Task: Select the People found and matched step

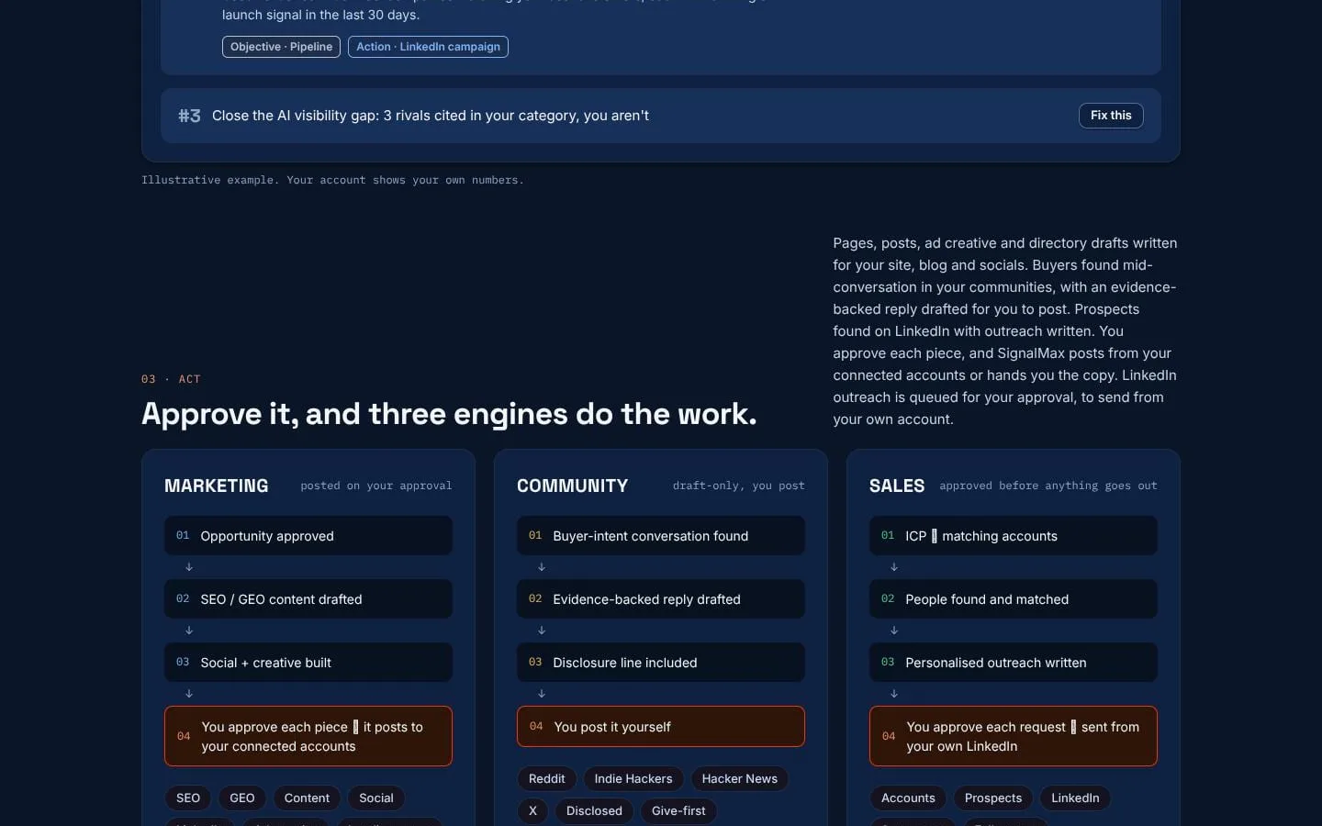Action: (1014, 599)
